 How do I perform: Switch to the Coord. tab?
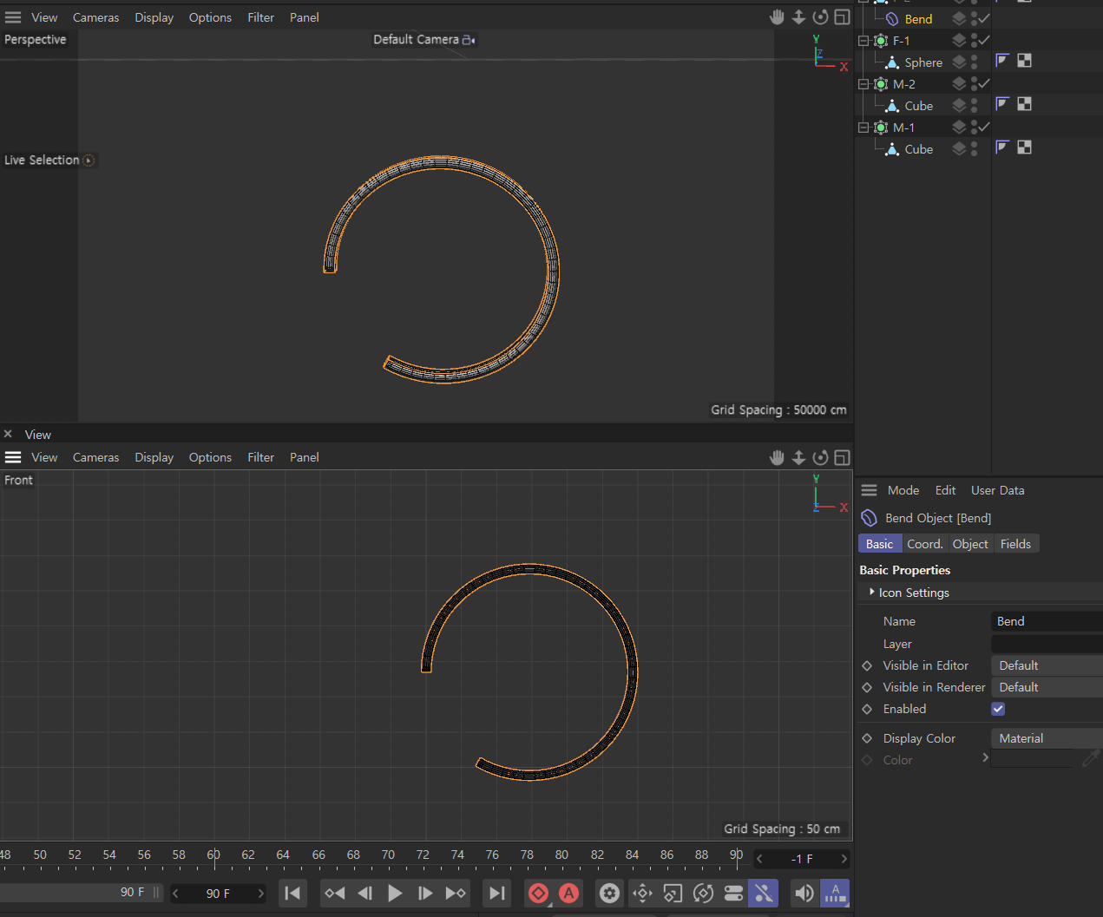[x=925, y=544]
